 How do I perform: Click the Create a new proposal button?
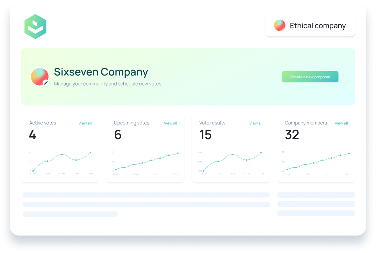310,77
